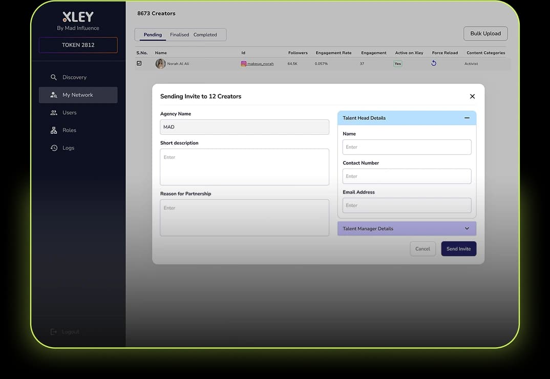Click the Send Invite button
The height and width of the screenshot is (379, 550).
(458, 248)
